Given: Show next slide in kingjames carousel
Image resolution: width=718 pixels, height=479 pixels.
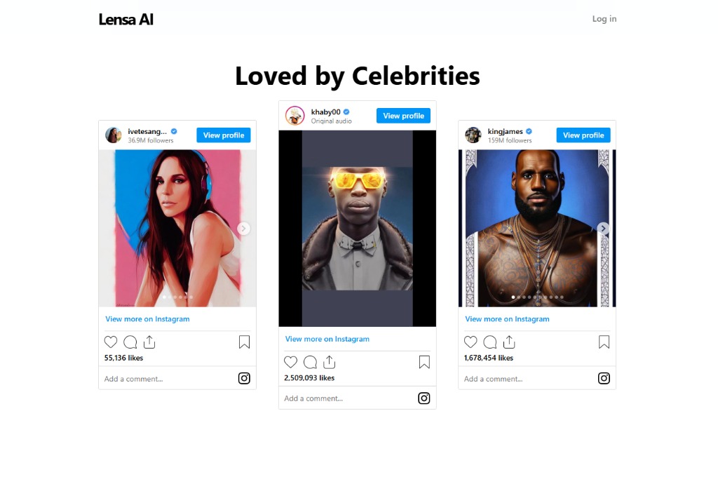Looking at the screenshot, I should click(x=604, y=229).
